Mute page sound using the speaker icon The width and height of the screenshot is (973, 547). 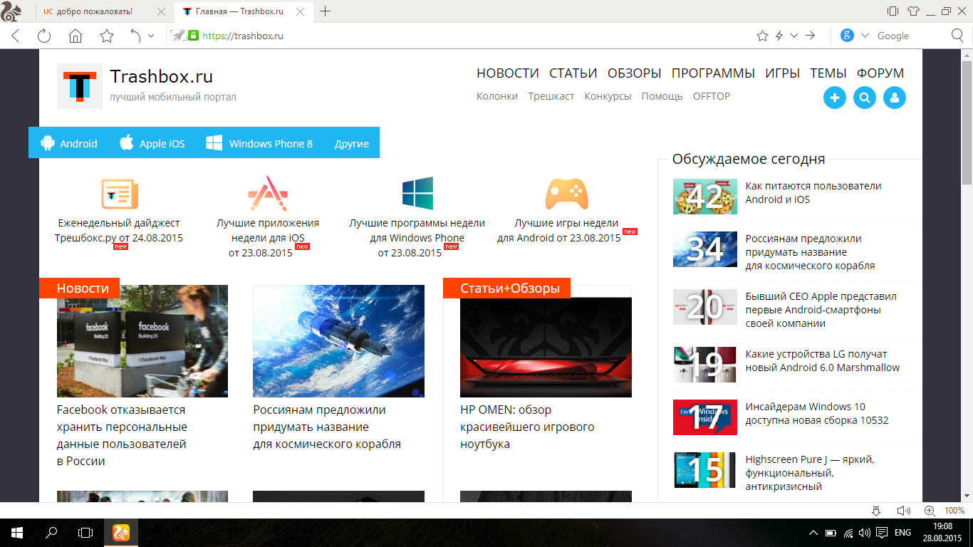pos(903,511)
